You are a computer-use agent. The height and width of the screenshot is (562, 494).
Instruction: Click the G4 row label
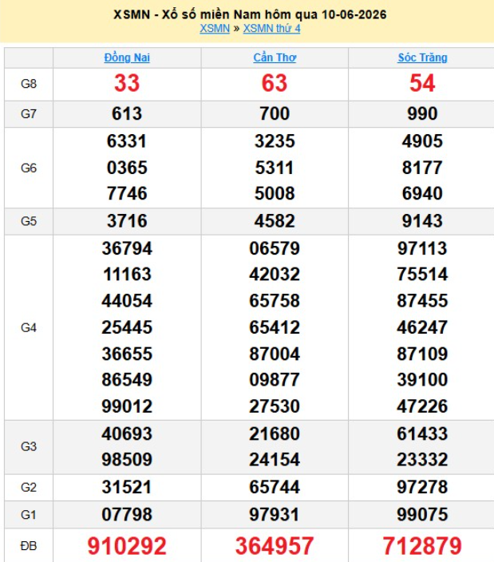pos(29,327)
